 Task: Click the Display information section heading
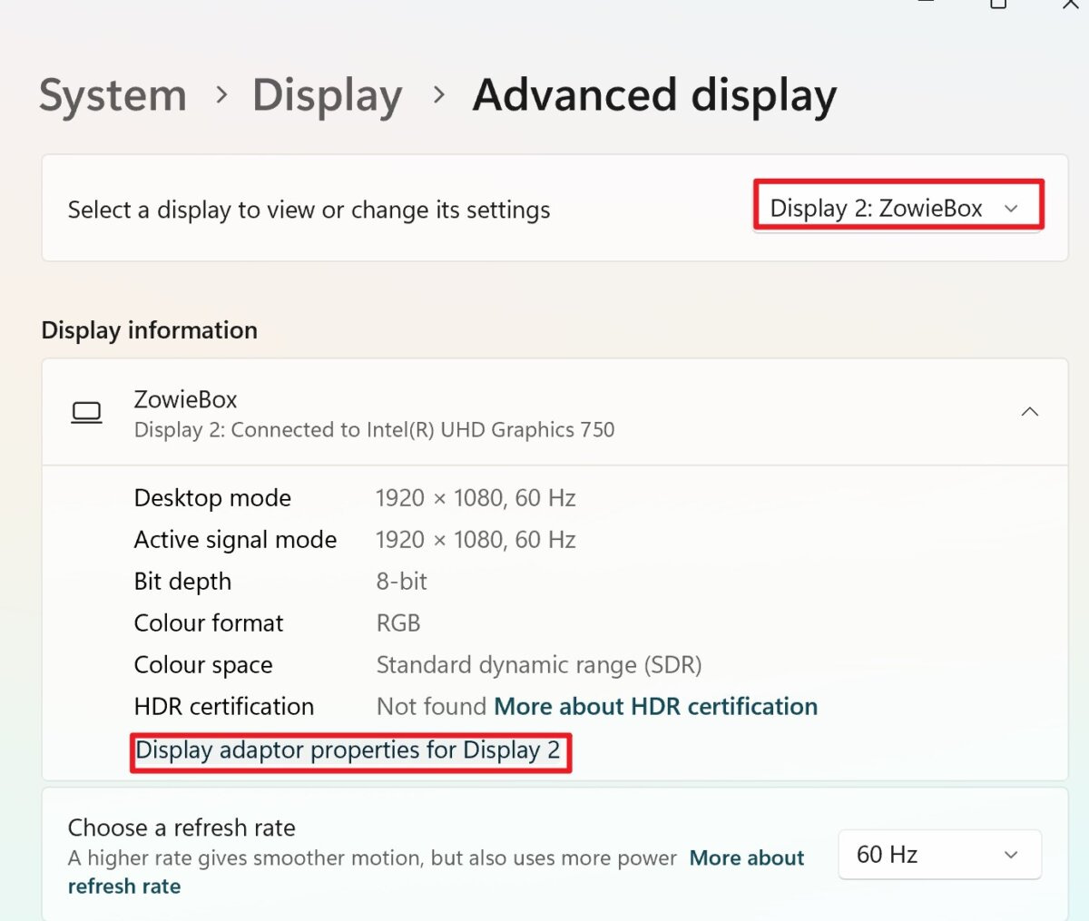click(x=149, y=329)
